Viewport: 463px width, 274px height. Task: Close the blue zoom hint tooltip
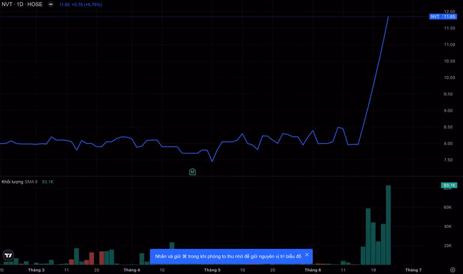coord(307,255)
